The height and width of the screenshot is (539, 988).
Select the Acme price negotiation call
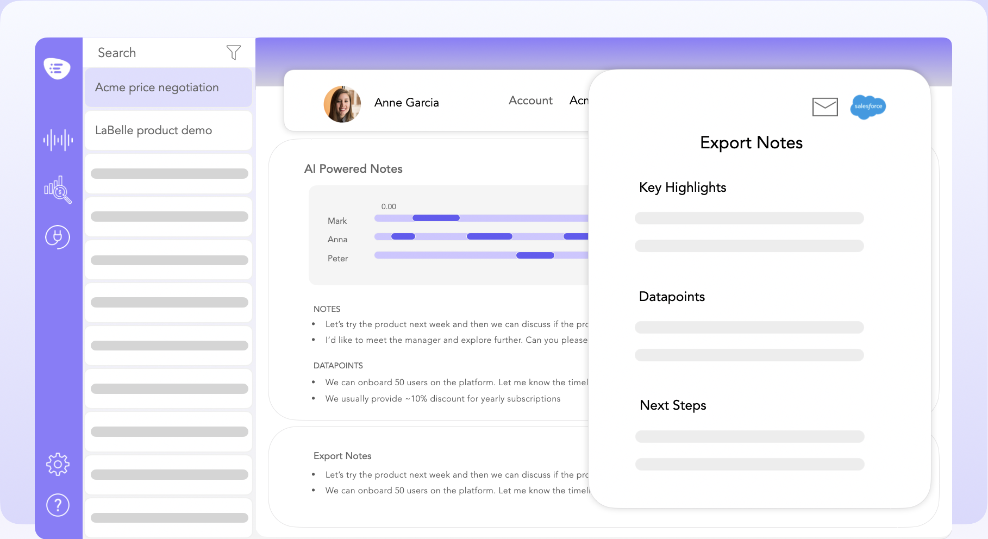pos(168,87)
